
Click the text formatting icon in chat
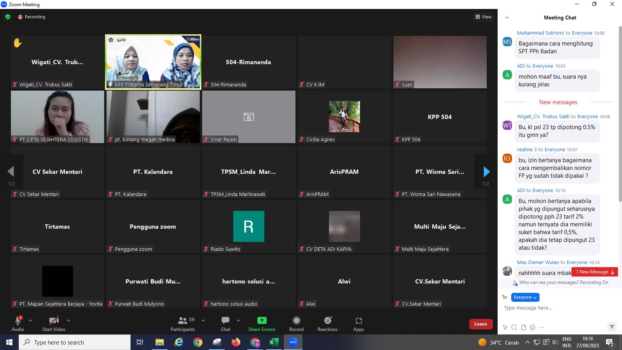505,327
